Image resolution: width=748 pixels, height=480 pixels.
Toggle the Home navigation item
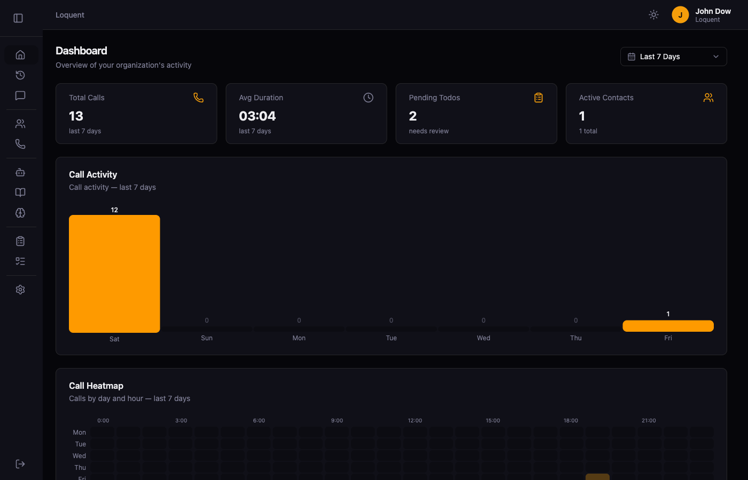point(20,54)
